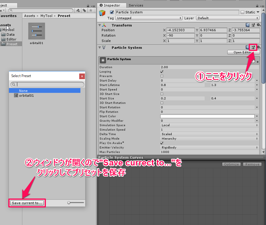
Task: Open Particle System help reference icon
Action: point(247,48)
